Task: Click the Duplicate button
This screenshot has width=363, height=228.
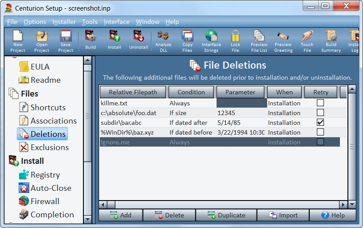Action: 226,215
